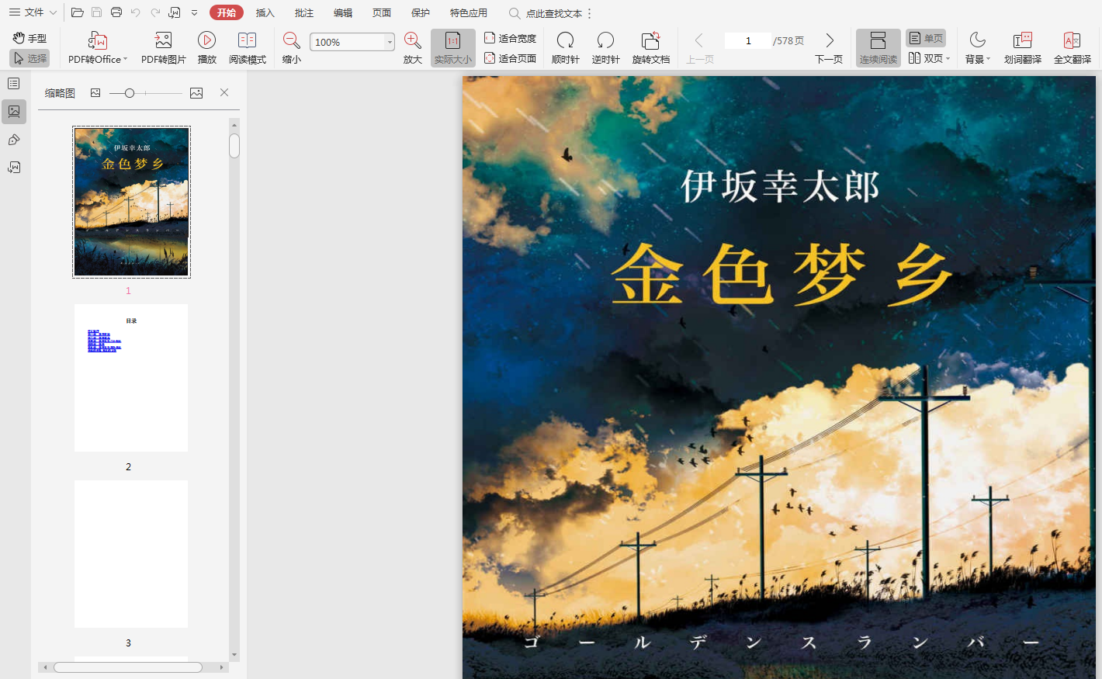Click the redo arrow icon

[155, 12]
